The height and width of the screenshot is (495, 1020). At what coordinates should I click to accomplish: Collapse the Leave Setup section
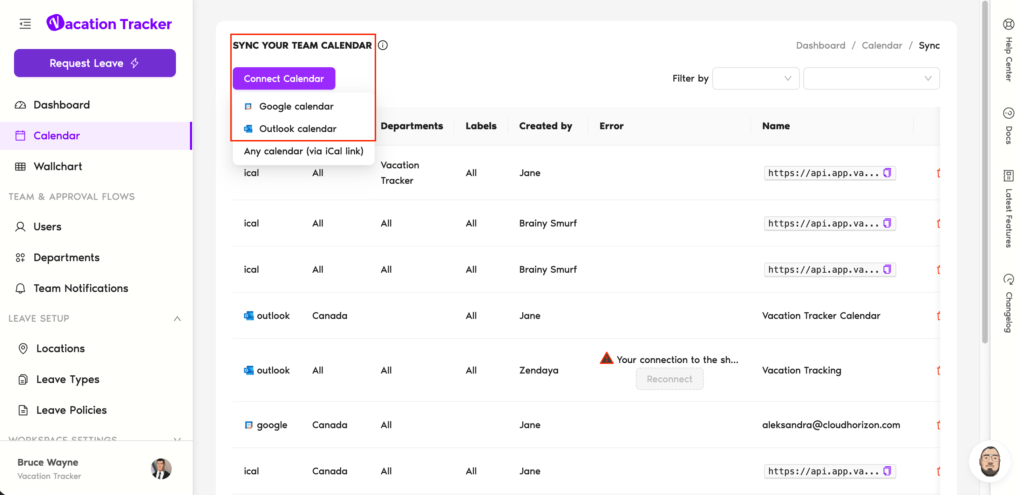tap(177, 319)
